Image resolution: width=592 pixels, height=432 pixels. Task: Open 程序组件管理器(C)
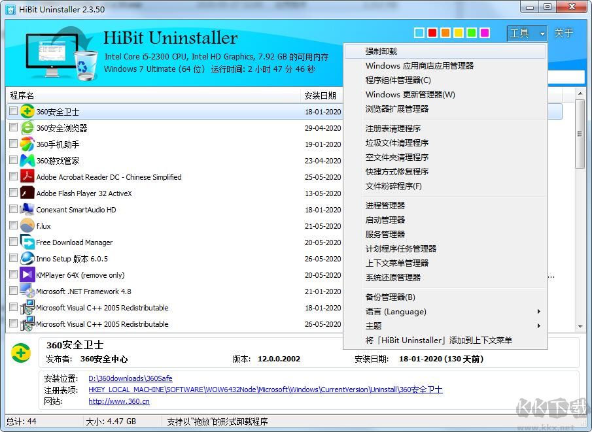point(446,80)
